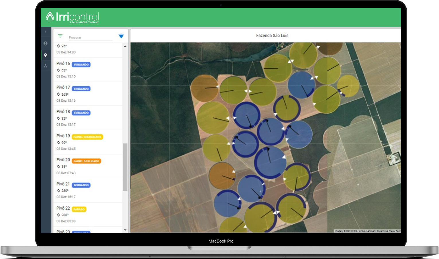Screen dimensions: 439x259
Task: Click the Irrigando badge on Pivô 17
Action: pos(81,89)
